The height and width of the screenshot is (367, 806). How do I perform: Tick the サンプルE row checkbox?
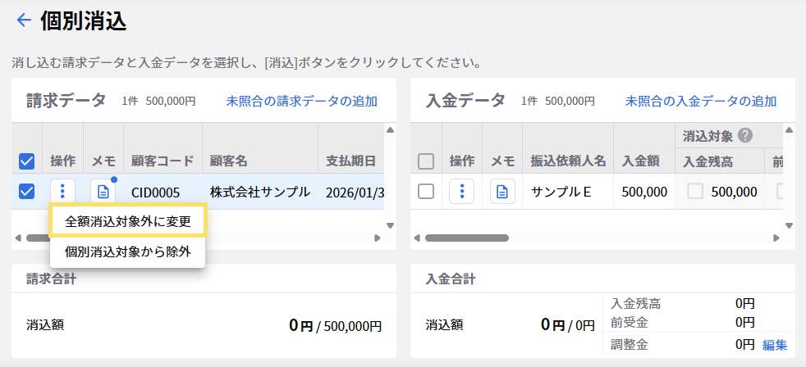(x=425, y=192)
